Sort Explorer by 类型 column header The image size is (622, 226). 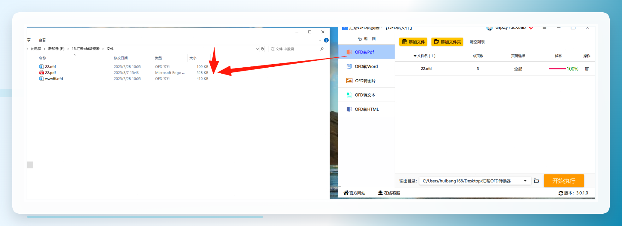coord(158,58)
